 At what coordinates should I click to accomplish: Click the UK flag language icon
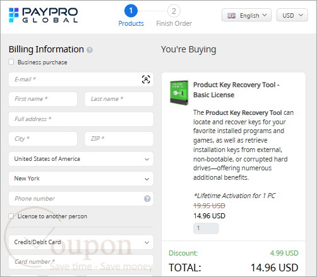pyautogui.click(x=231, y=16)
